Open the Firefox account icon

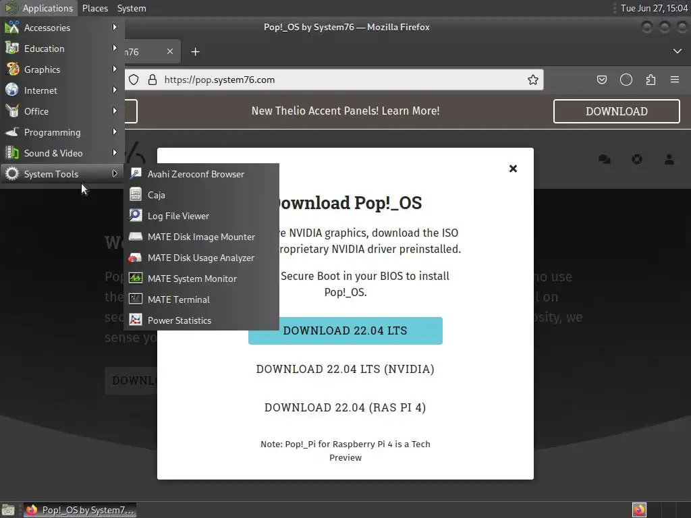pyautogui.click(x=626, y=80)
